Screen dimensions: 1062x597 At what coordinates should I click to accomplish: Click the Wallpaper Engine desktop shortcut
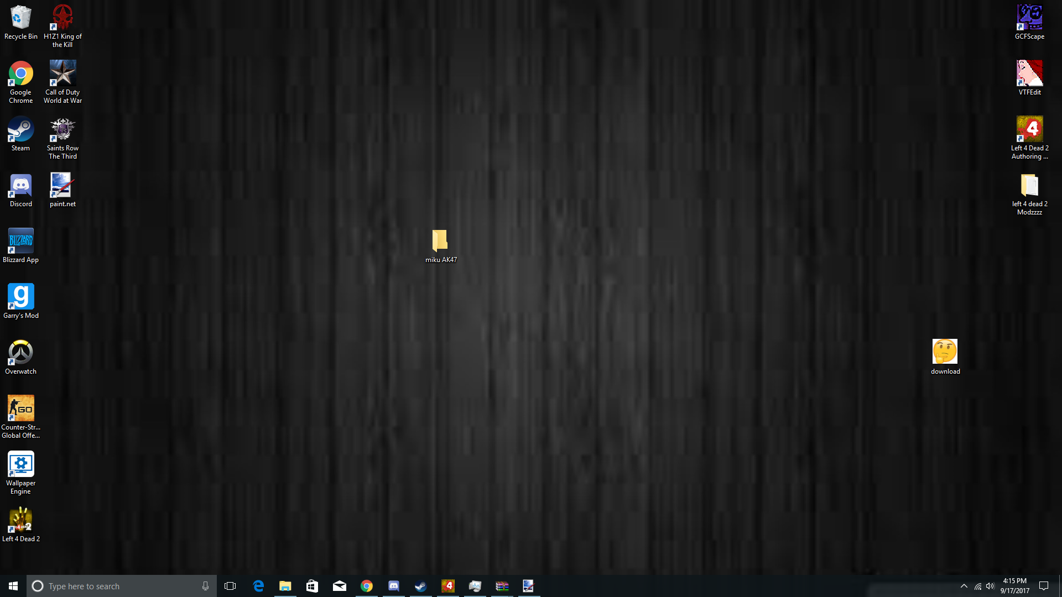pos(20,464)
